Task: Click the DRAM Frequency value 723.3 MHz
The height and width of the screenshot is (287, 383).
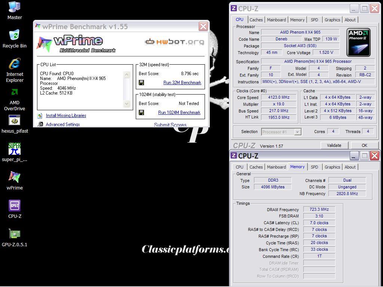Action: 319,209
